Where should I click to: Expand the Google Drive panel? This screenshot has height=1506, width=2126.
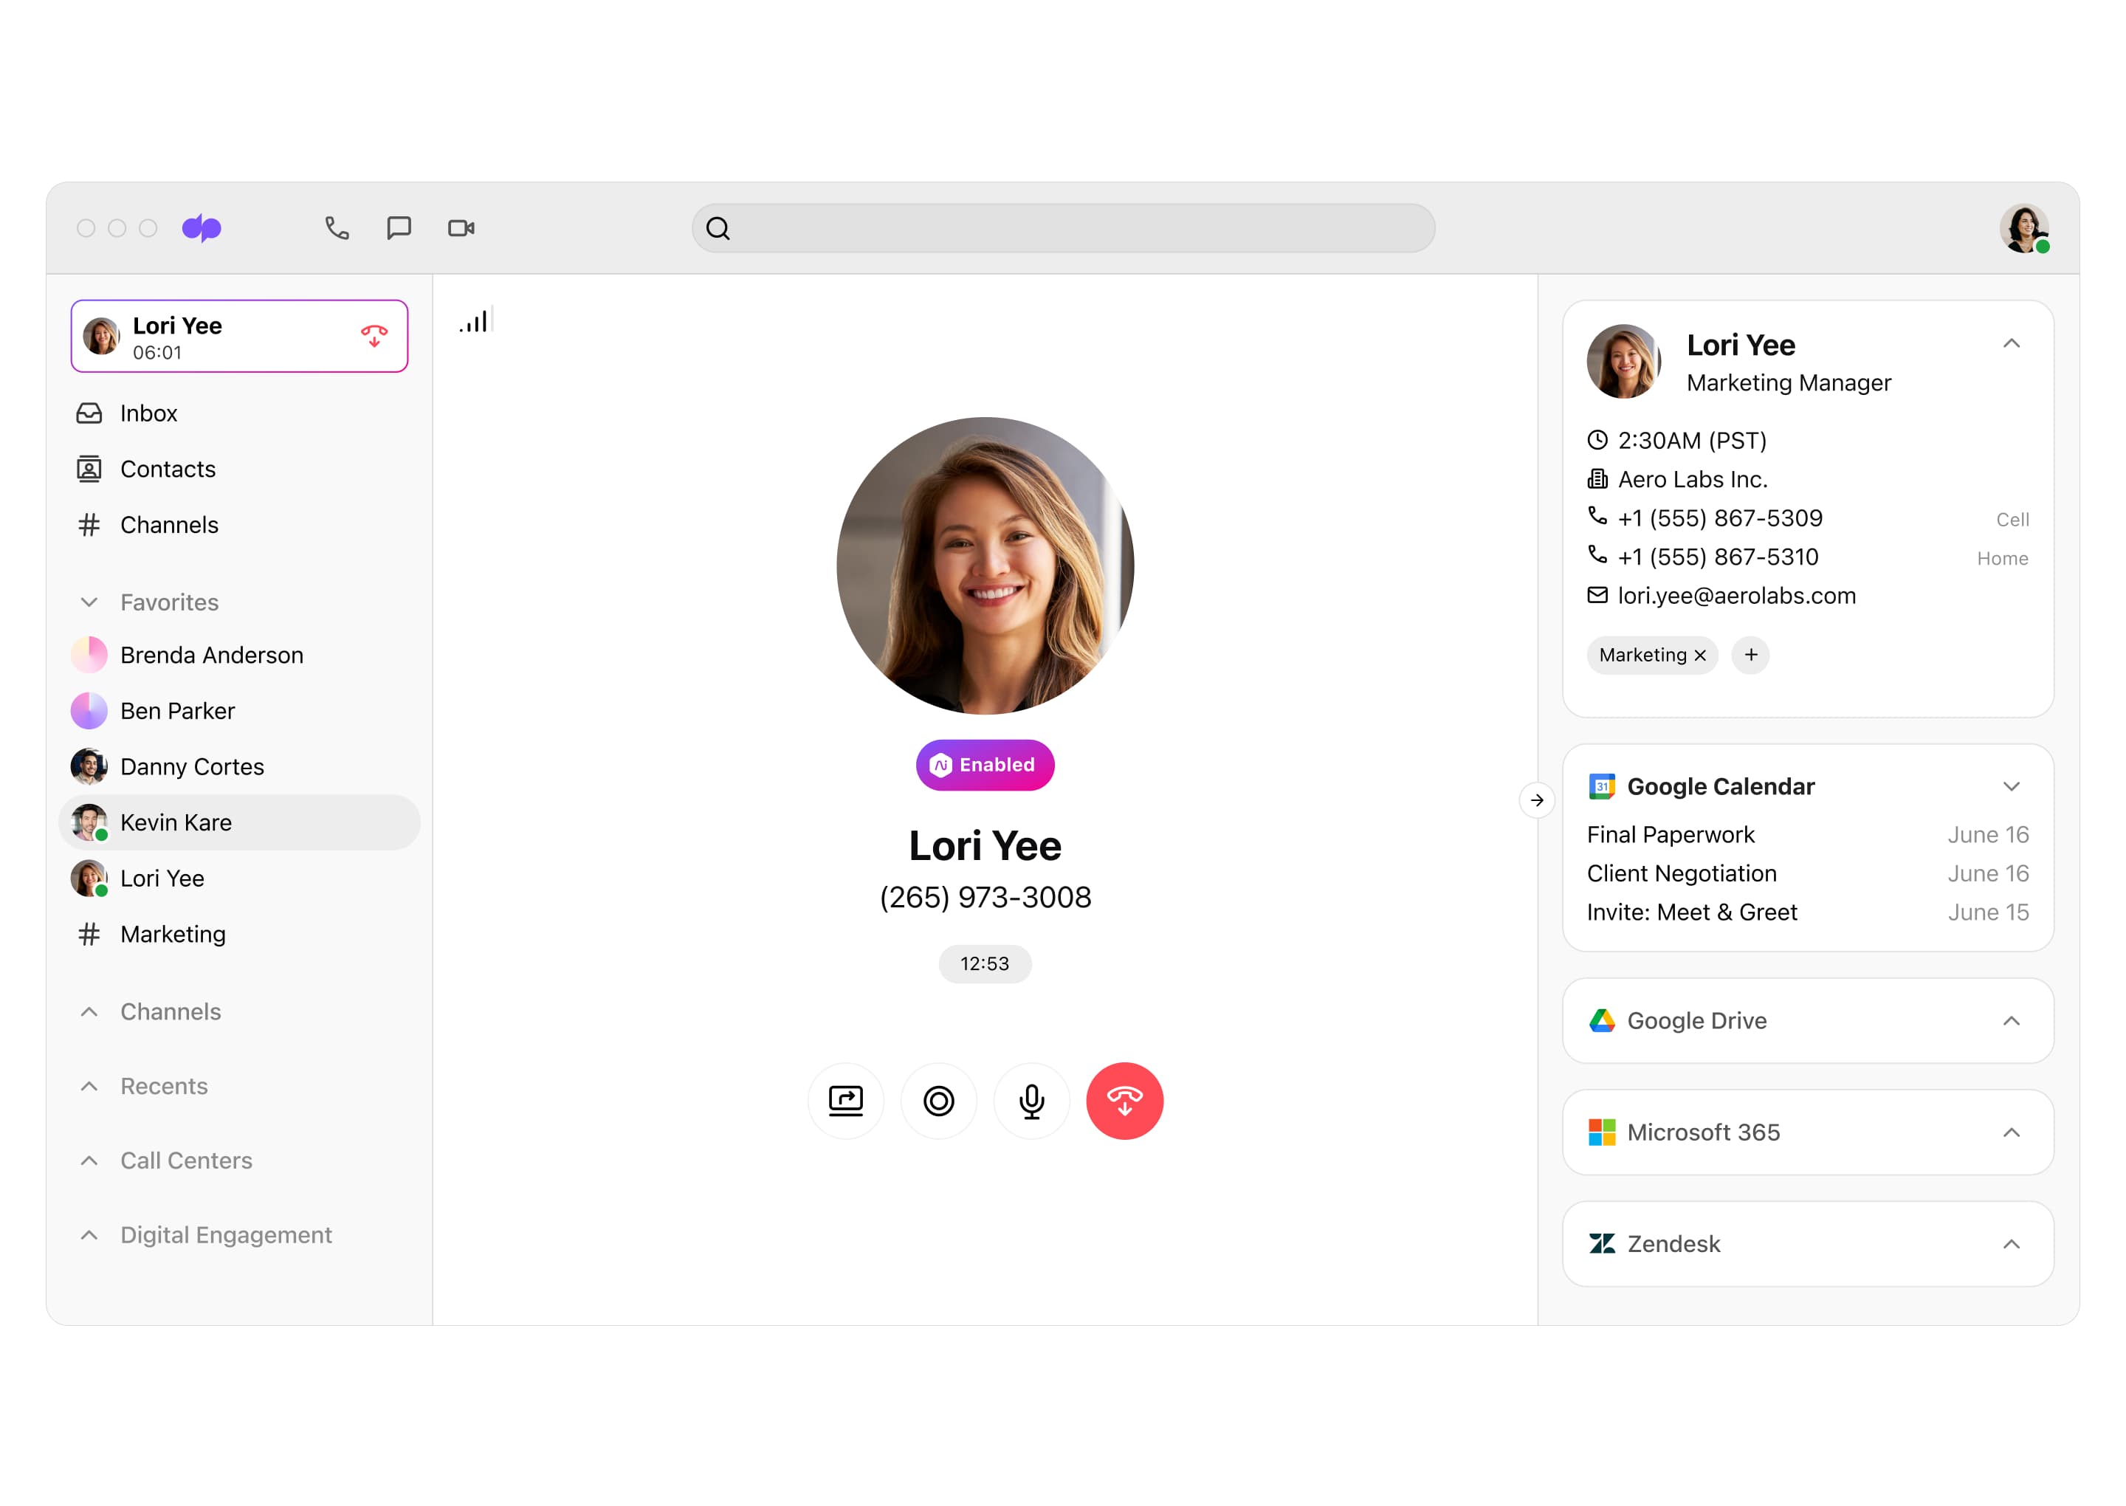(2010, 1021)
